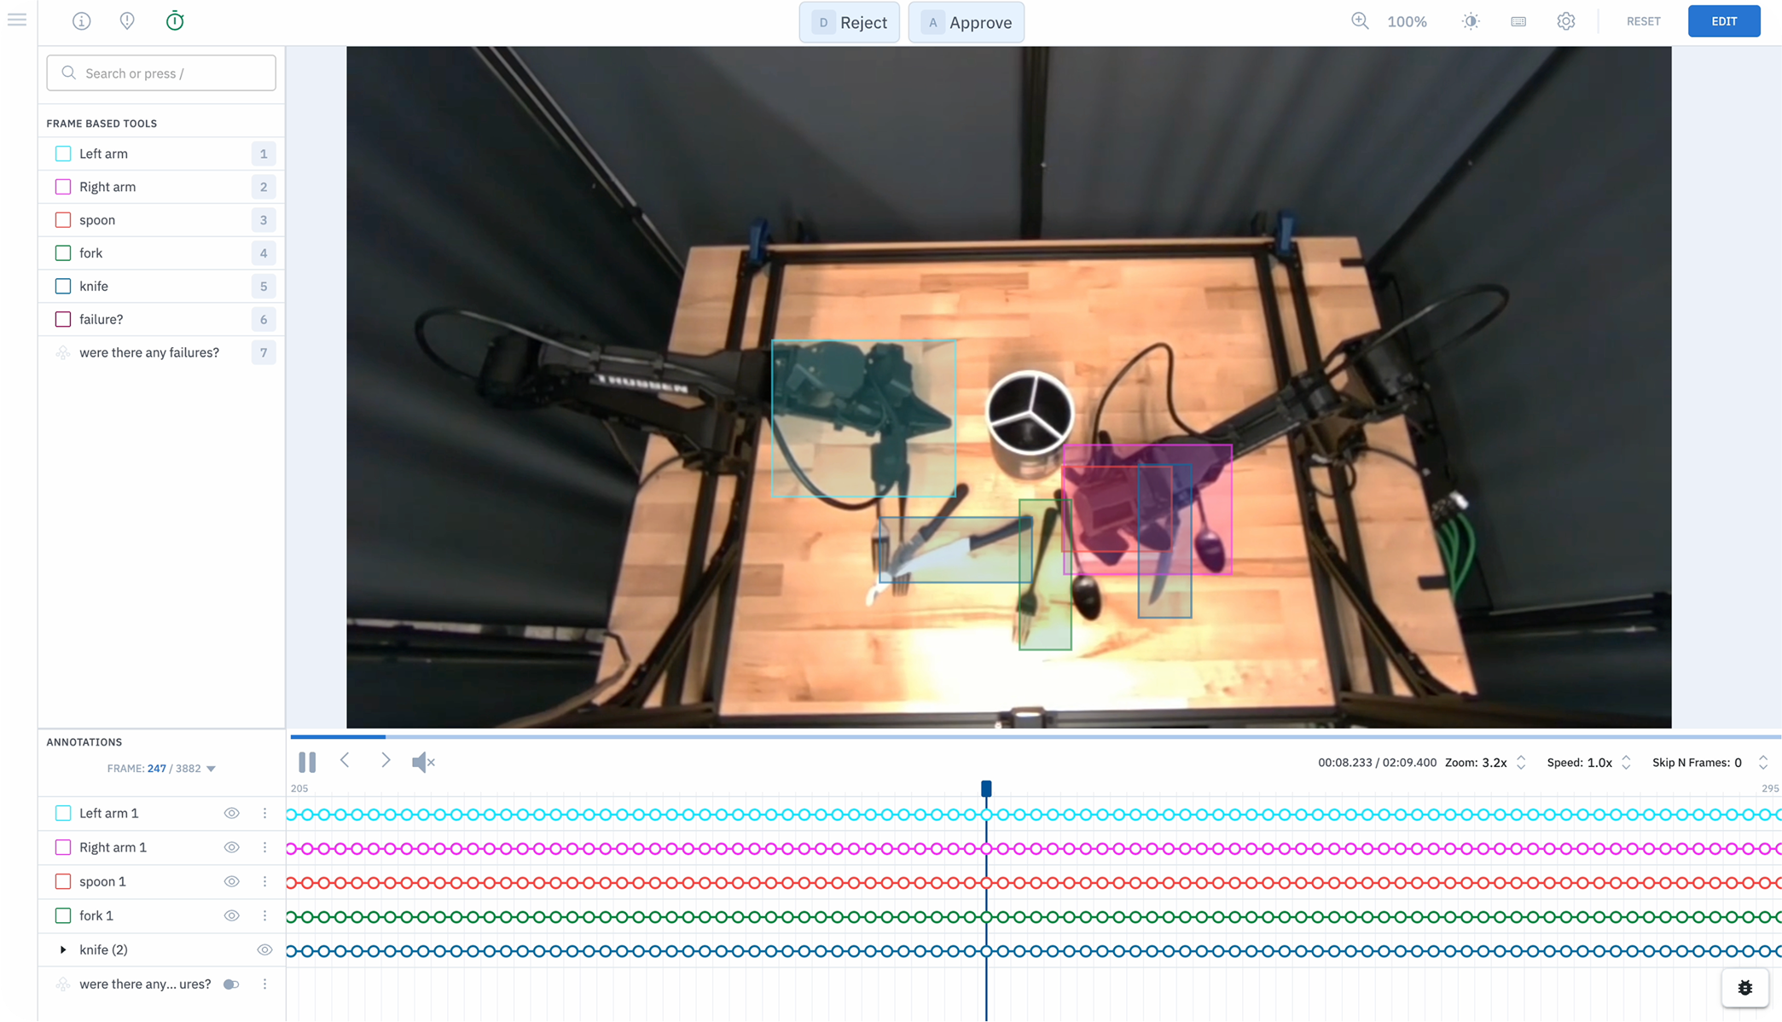Hide the Left arm 1 annotation

(231, 813)
